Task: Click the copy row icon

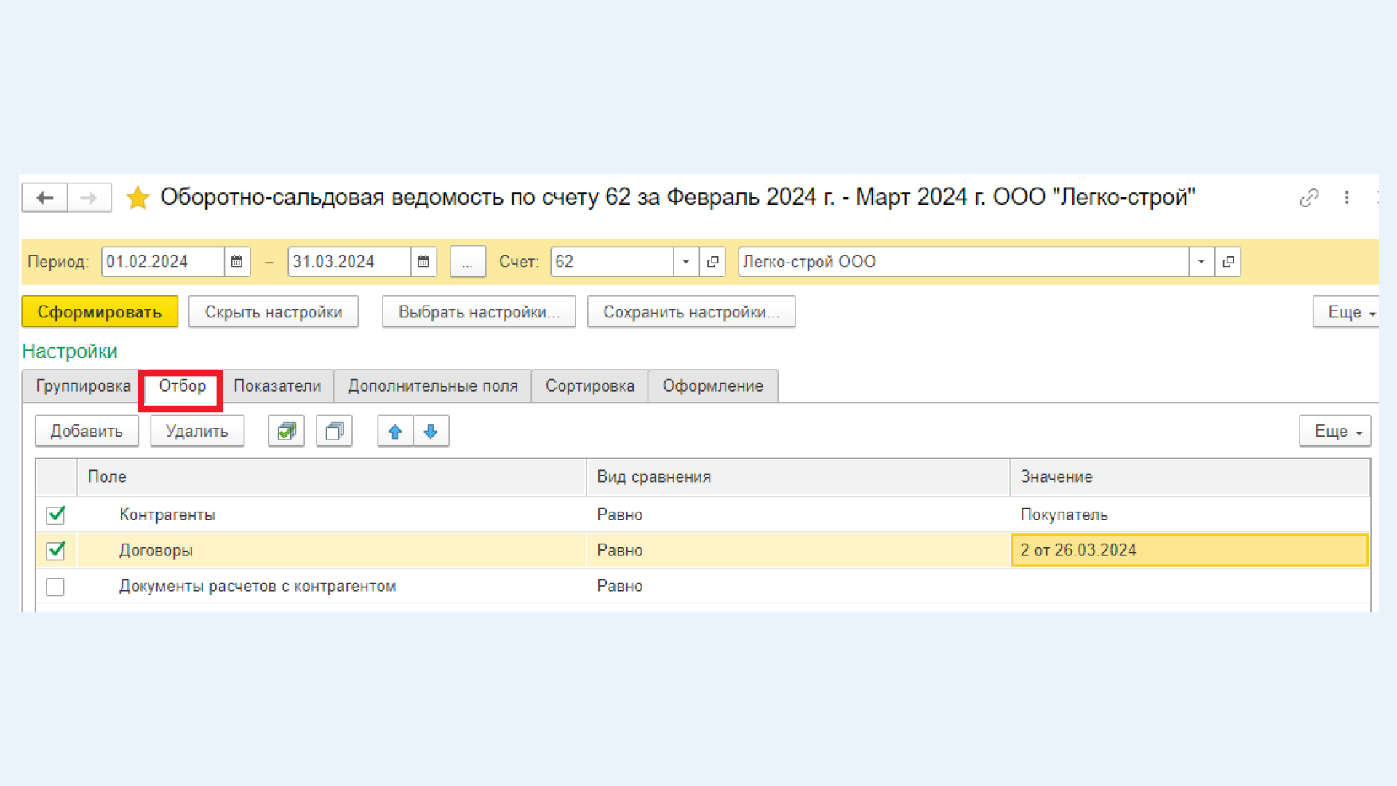Action: (332, 431)
